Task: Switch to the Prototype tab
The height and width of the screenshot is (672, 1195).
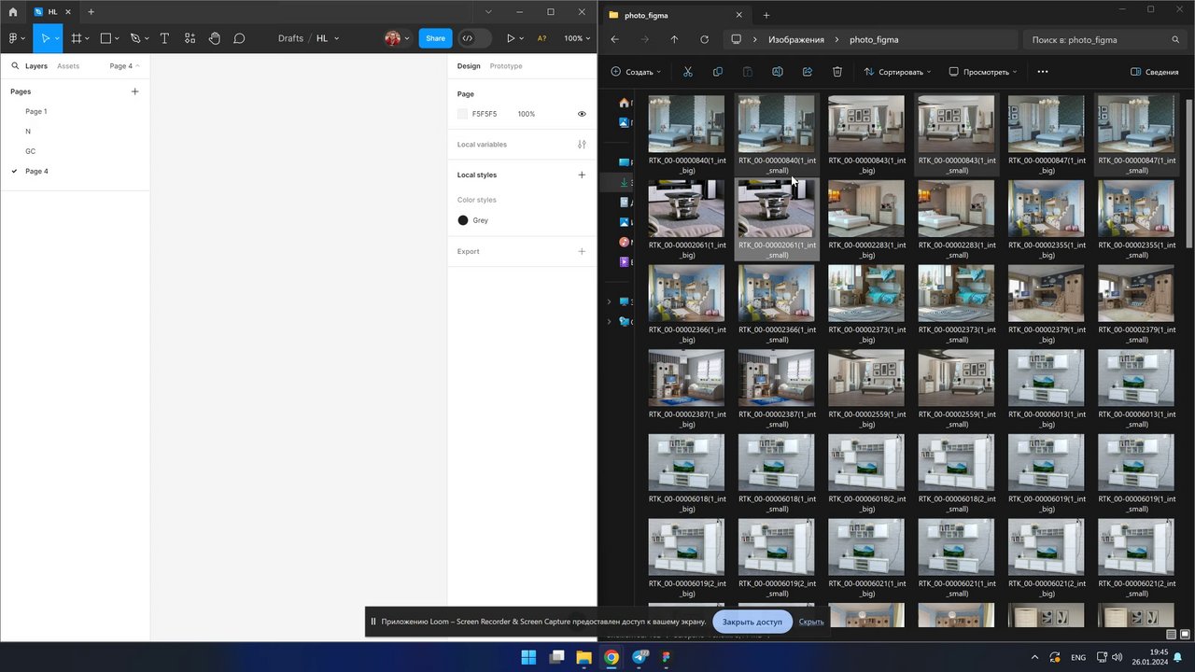Action: 506,66
